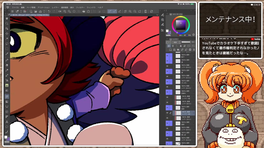Select the レイヤー panel tab
264x148 pixels.
[x=174, y=39]
